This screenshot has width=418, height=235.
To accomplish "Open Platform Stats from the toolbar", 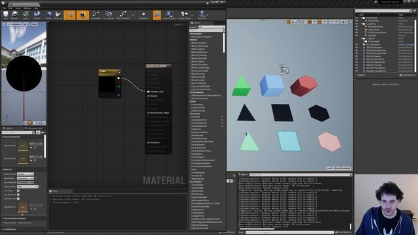I will (x=169, y=15).
